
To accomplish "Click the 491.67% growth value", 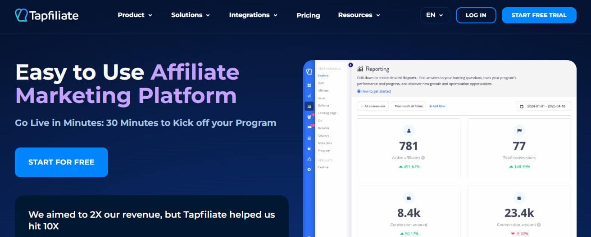I will pyautogui.click(x=409, y=166).
